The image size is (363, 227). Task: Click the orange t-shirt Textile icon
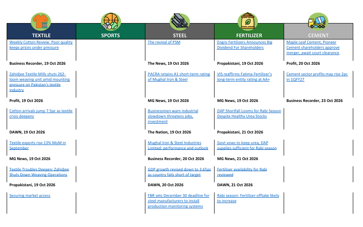click(41, 22)
